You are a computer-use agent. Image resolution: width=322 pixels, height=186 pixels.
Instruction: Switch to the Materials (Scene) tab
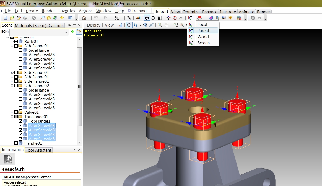(31, 25)
